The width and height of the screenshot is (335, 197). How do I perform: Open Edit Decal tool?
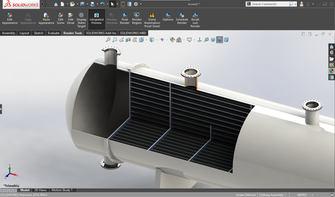tap(71, 15)
